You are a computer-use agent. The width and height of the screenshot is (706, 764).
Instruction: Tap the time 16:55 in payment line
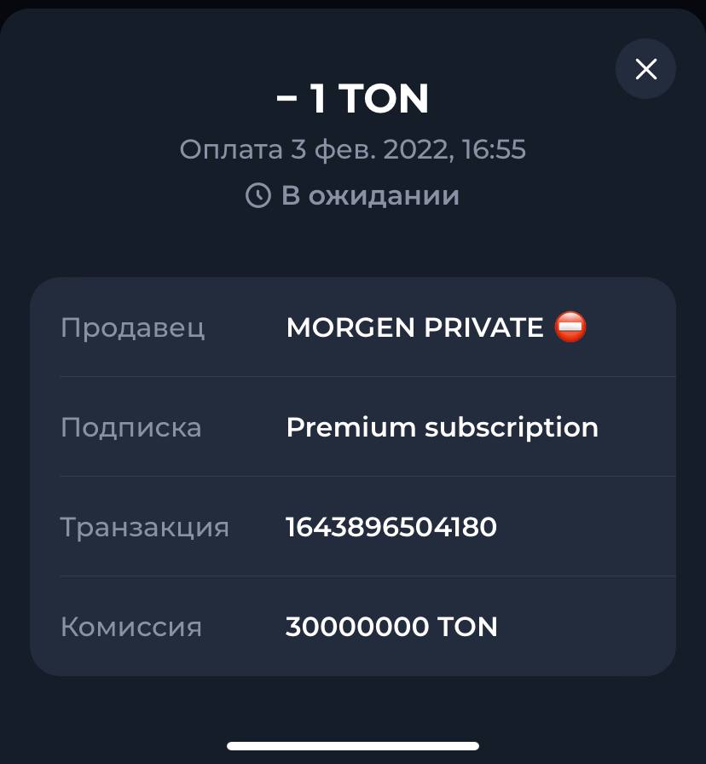[494, 149]
